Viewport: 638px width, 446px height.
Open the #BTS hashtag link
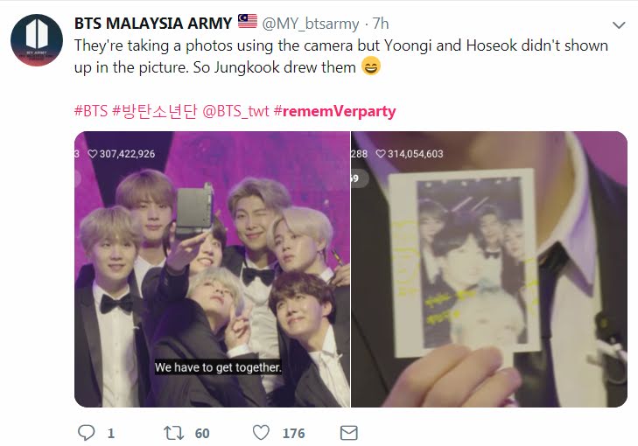91,110
